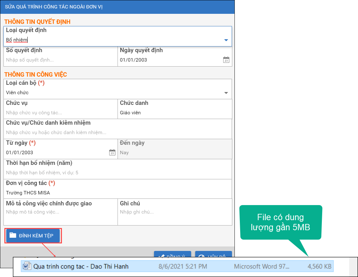This screenshot has width=358, height=277.
Task: Click the Từ ngày date text field
Action: pos(57,153)
